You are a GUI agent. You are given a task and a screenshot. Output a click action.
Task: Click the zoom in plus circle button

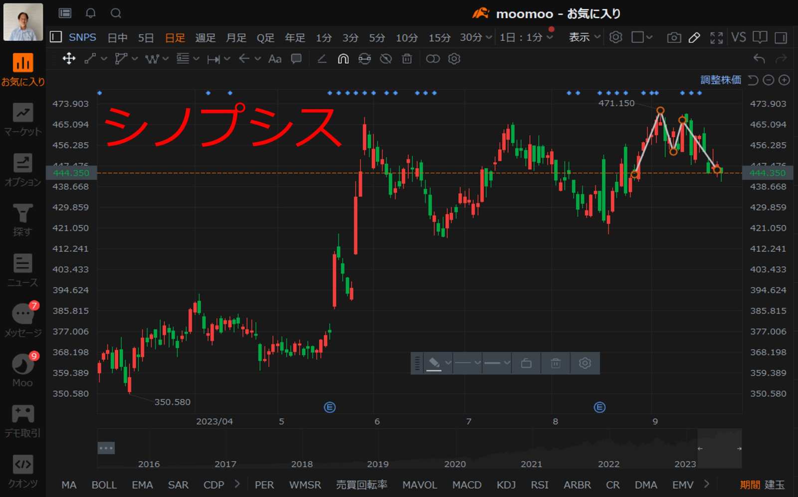785,80
